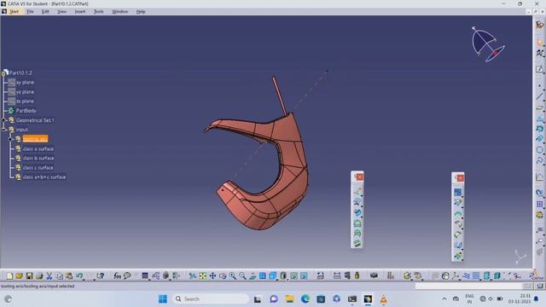Click the Fly mode icon
The image size is (546, 307).
tap(193, 276)
